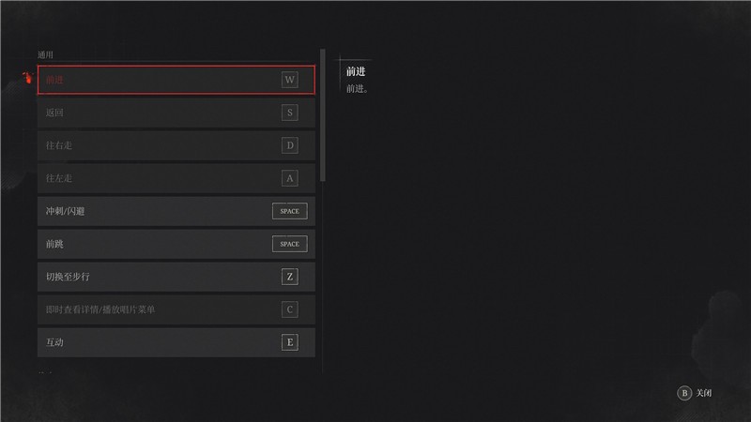The height and width of the screenshot is (422, 751).
Task: Click the SPACE key badge for 冲刺/闪避
Action: tap(289, 211)
